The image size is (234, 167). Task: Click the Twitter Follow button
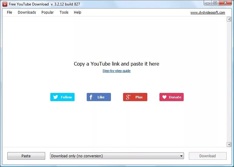(x=62, y=97)
